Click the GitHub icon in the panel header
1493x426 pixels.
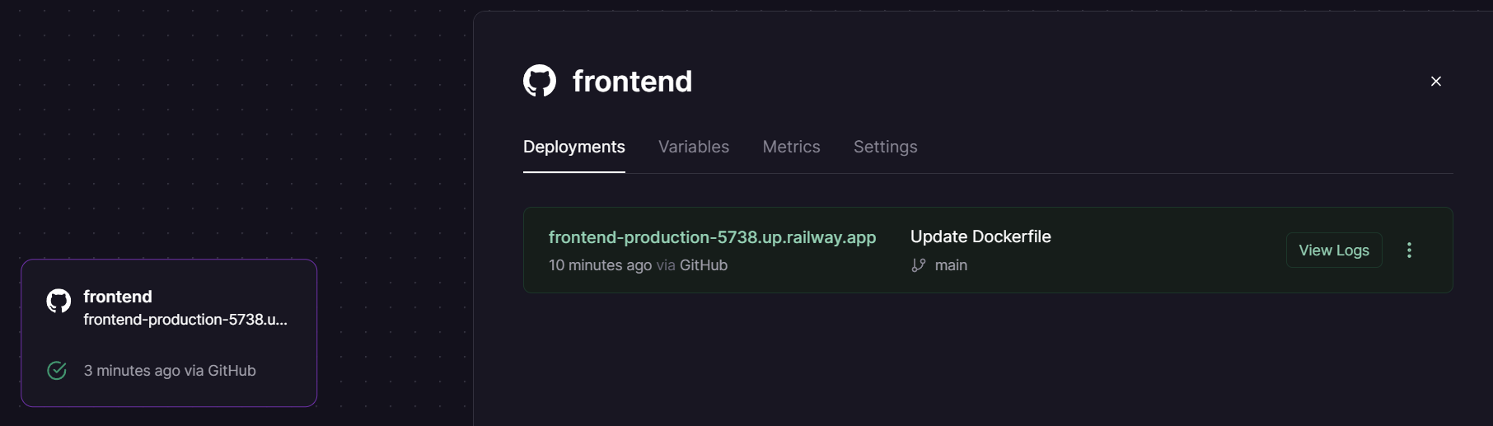540,81
